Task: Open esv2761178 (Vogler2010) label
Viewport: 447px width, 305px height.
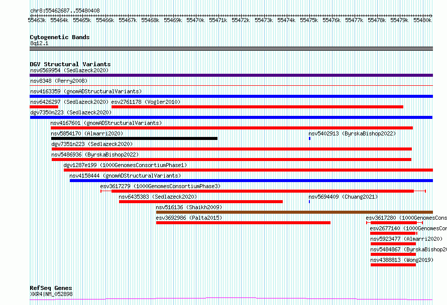Action: [146, 102]
